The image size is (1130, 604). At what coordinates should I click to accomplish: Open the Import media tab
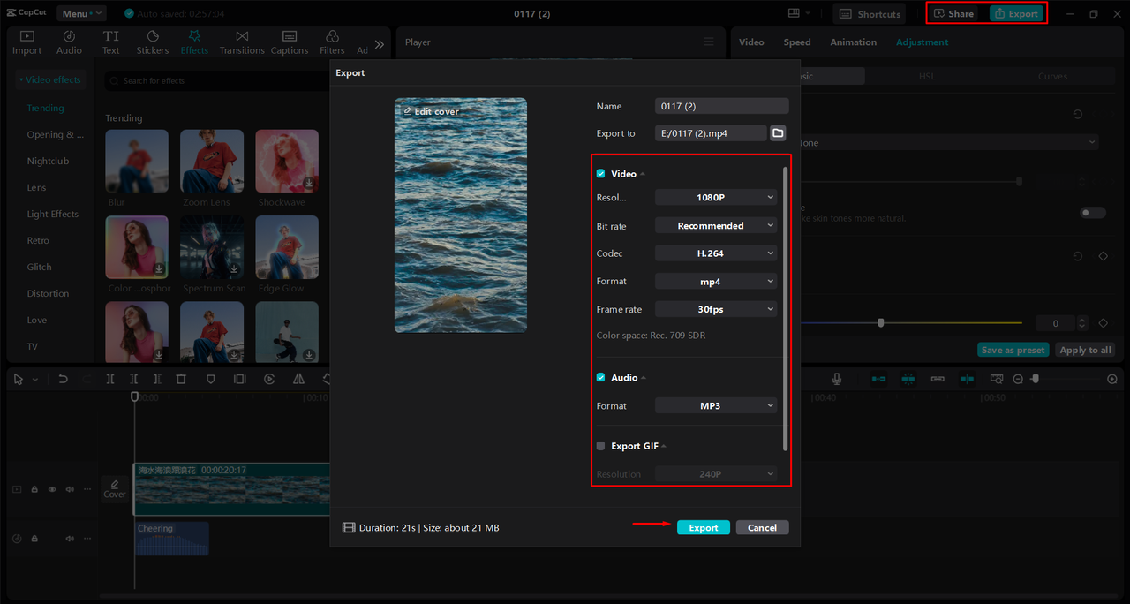click(26, 42)
